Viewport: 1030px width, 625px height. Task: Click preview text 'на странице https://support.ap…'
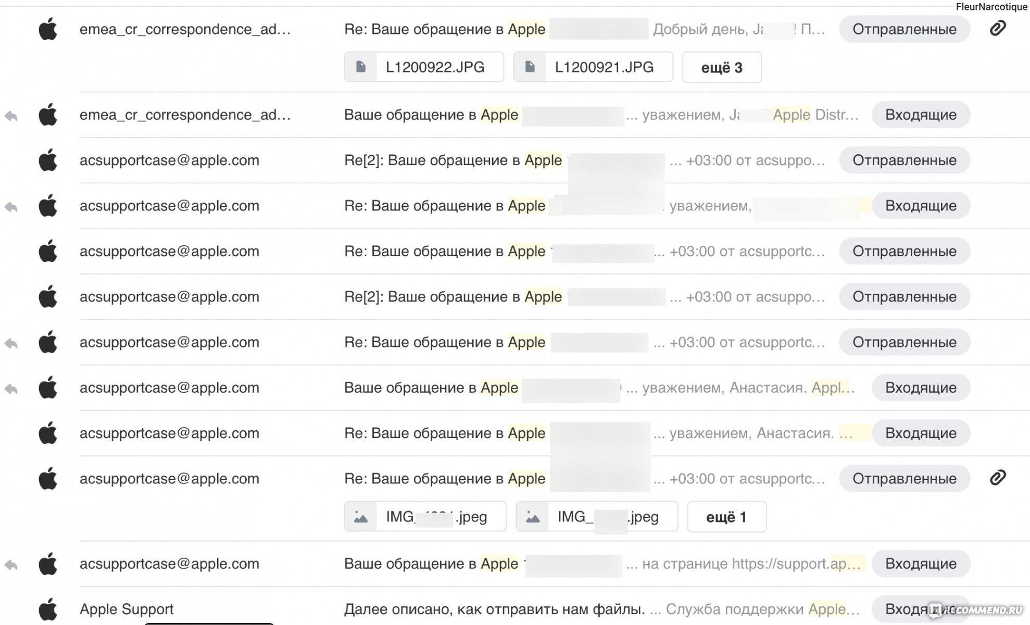pos(751,564)
